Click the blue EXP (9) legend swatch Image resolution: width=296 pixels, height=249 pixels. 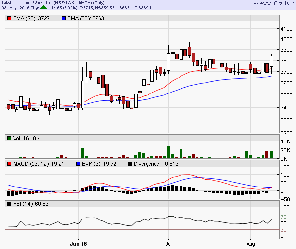(x=78, y=164)
